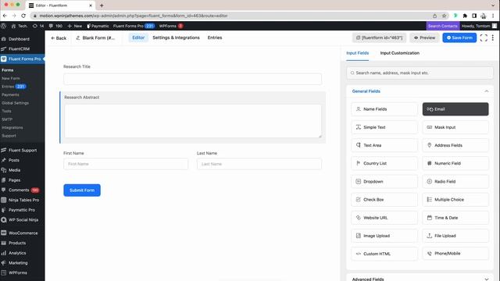
Task: Add a Text Area field
Action: coord(384,145)
